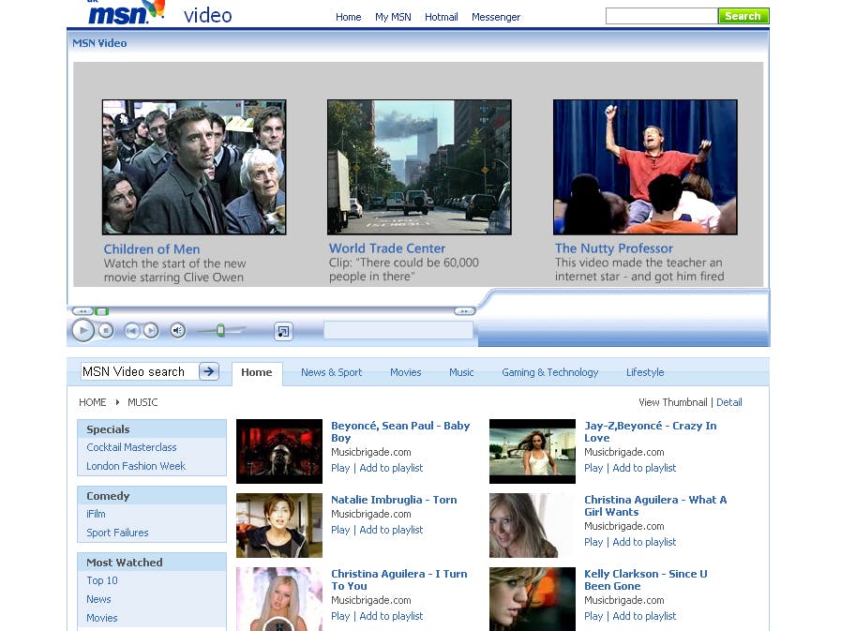This screenshot has width=841, height=631.
Task: Click MUSIC in the breadcrumb
Action: (143, 402)
